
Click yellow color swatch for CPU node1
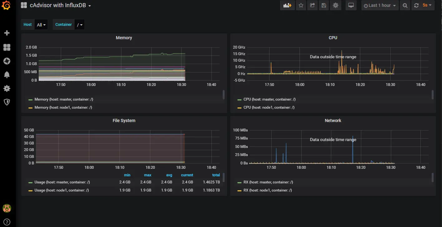(x=239, y=108)
